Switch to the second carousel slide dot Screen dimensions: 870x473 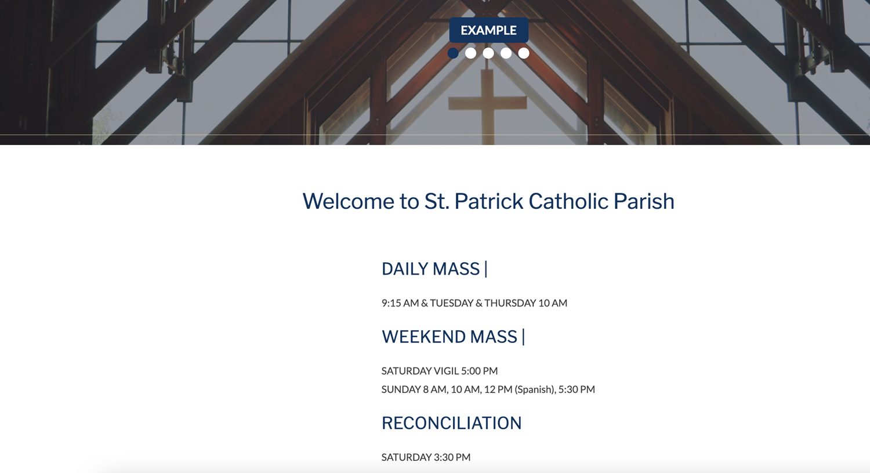471,53
